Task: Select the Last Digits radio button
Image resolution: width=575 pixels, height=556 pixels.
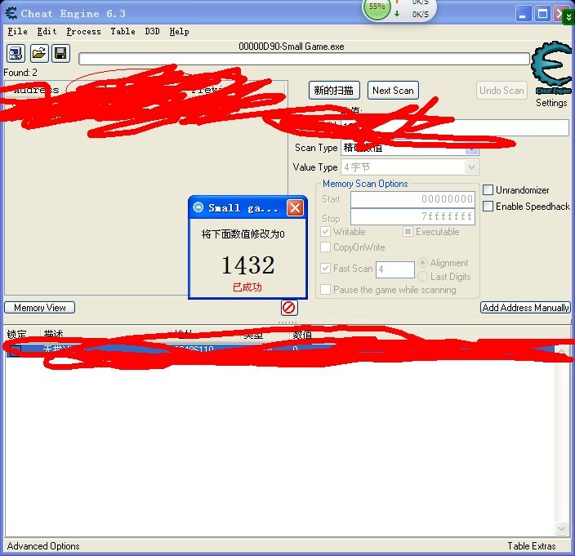Action: (x=422, y=276)
